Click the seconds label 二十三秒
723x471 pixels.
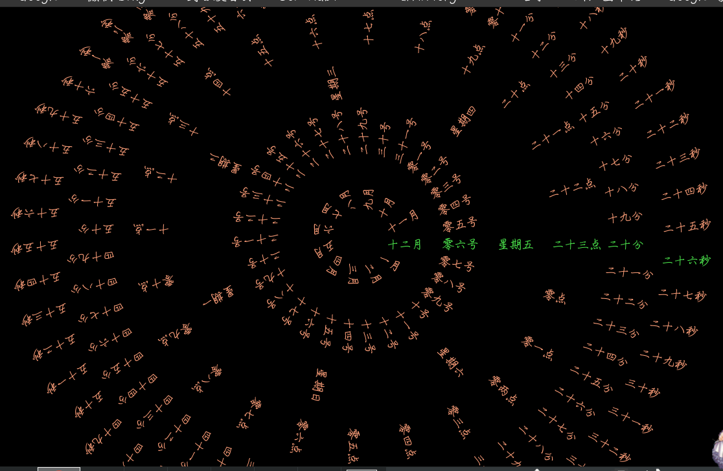point(678,159)
